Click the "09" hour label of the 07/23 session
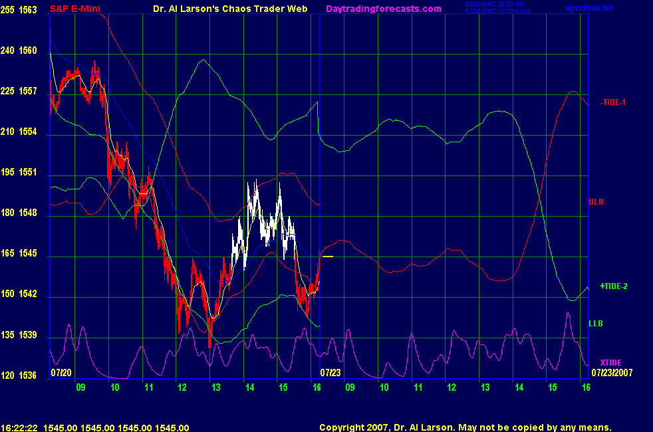 [350, 387]
